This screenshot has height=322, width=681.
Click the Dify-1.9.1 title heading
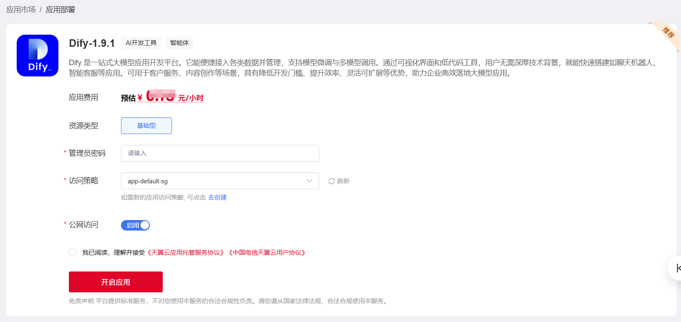point(92,43)
